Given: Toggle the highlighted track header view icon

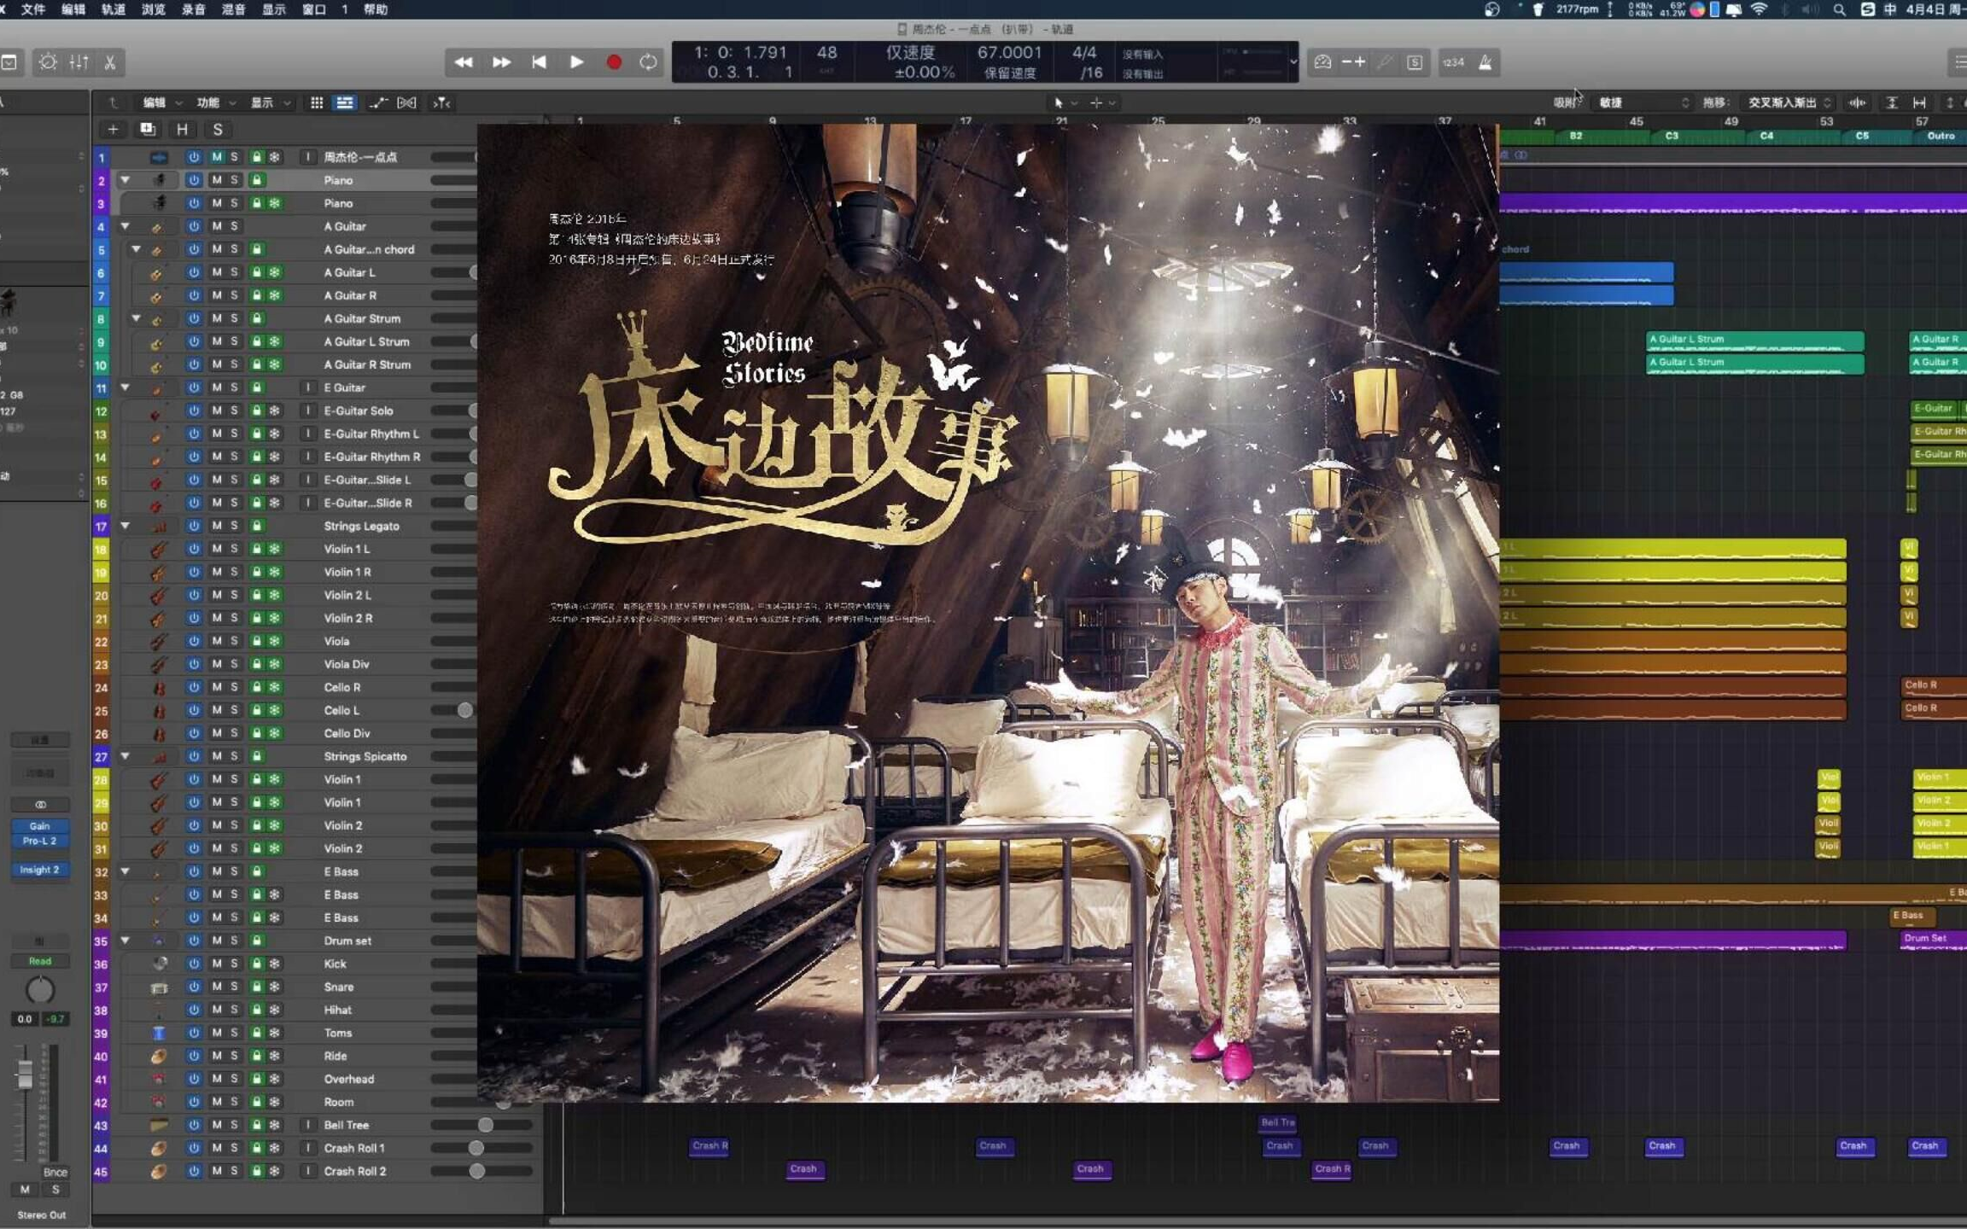Looking at the screenshot, I should [345, 102].
